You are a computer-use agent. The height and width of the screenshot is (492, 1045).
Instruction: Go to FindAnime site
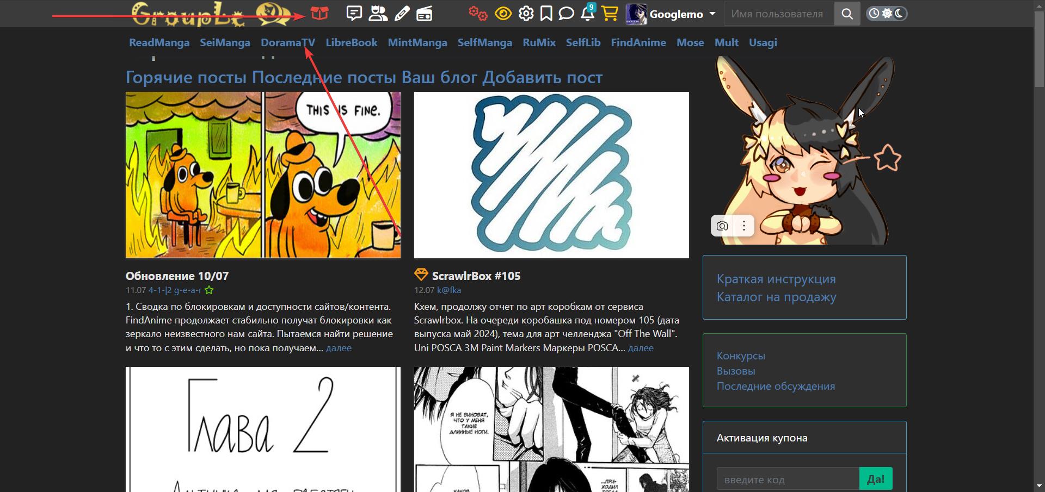[x=638, y=42]
